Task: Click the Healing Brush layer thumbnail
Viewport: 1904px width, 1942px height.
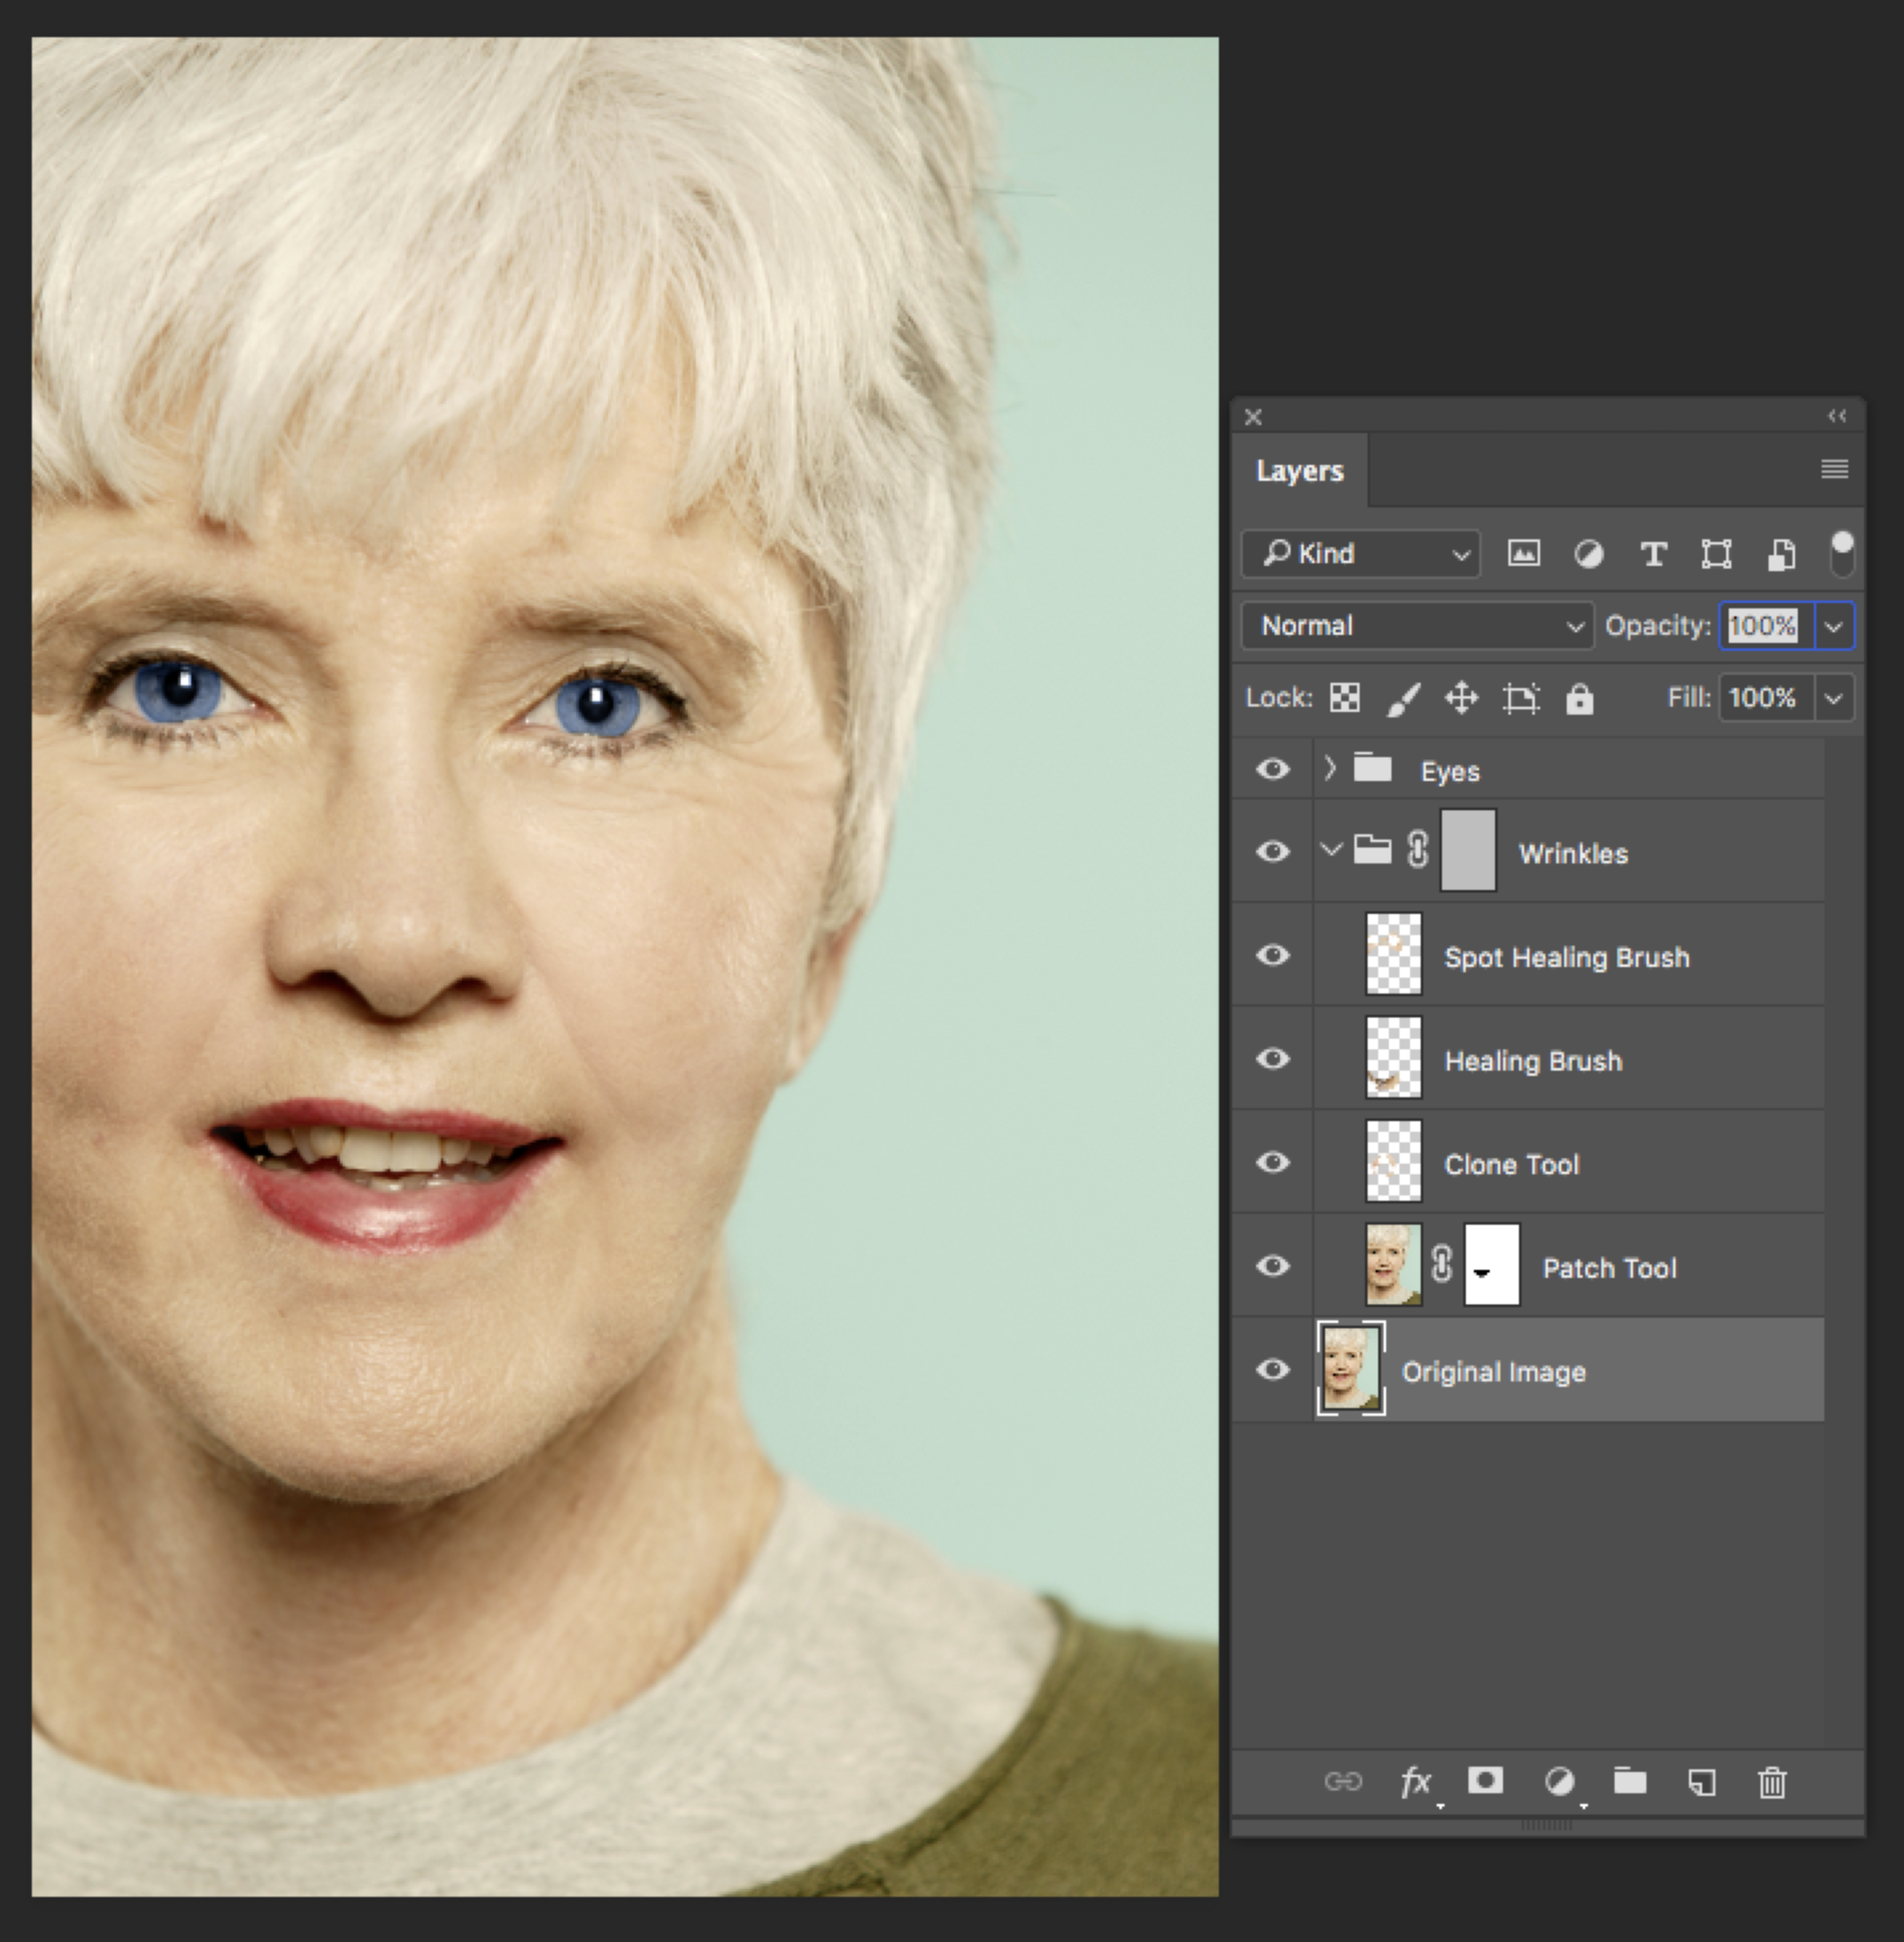Action: 1393,1057
